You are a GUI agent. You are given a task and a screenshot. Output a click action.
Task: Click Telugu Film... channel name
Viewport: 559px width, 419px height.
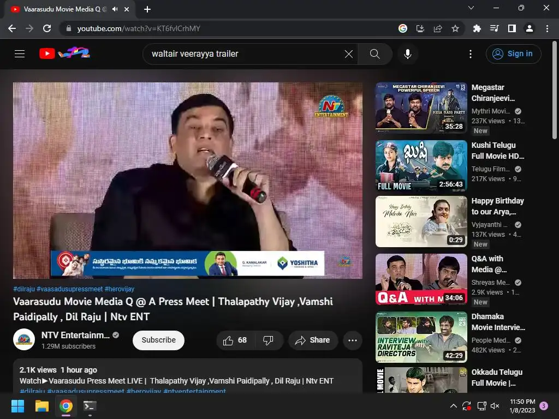(491, 169)
